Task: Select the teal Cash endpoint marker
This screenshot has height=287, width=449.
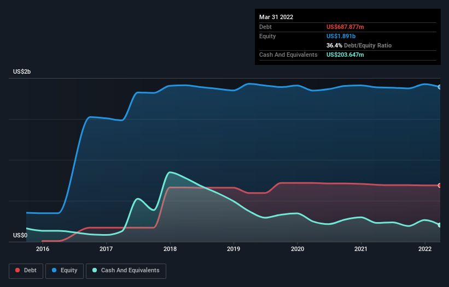Action: (440, 225)
